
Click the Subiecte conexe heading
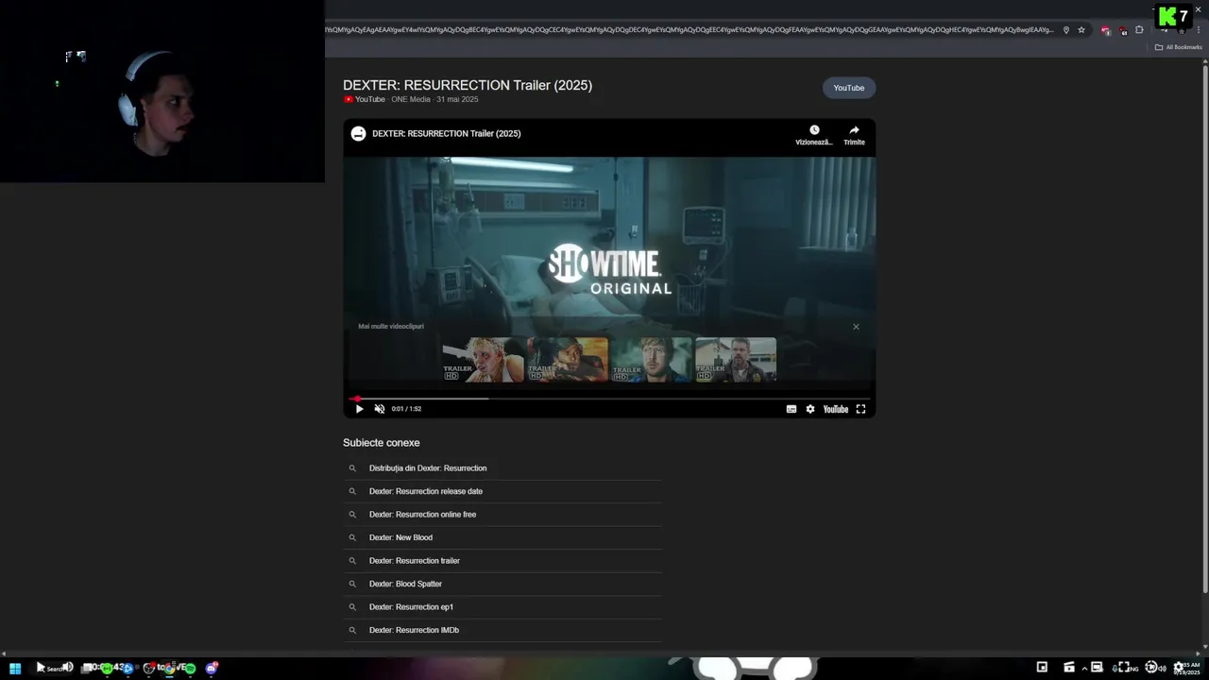coord(382,443)
